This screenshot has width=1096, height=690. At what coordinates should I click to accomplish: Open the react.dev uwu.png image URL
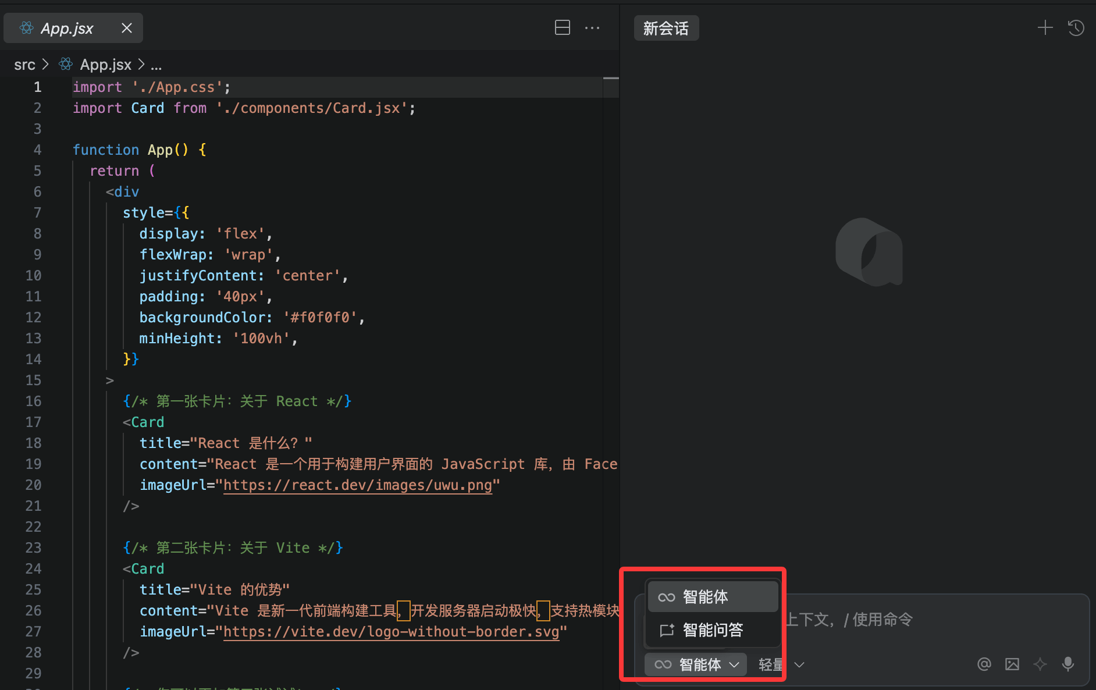click(x=357, y=485)
